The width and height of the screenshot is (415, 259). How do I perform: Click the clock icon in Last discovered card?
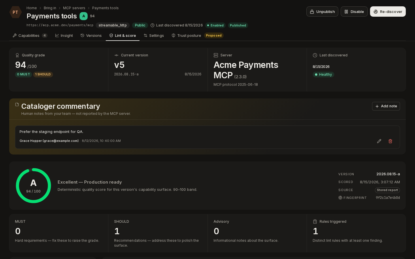pos(315,55)
